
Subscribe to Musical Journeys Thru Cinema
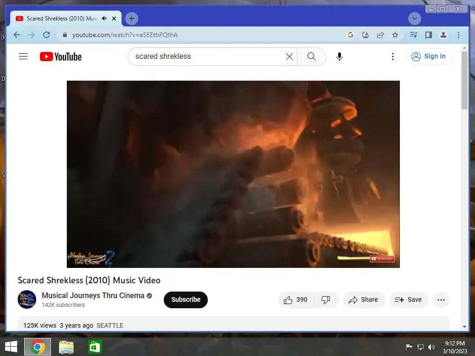pyautogui.click(x=186, y=300)
